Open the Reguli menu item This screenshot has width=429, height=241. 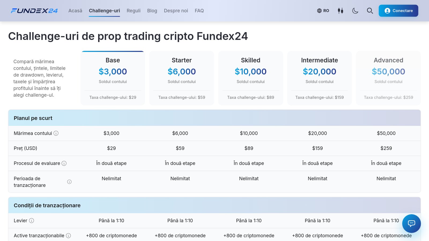coord(134,11)
